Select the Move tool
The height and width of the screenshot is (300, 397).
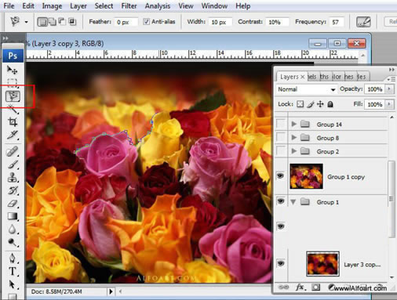(x=12, y=70)
